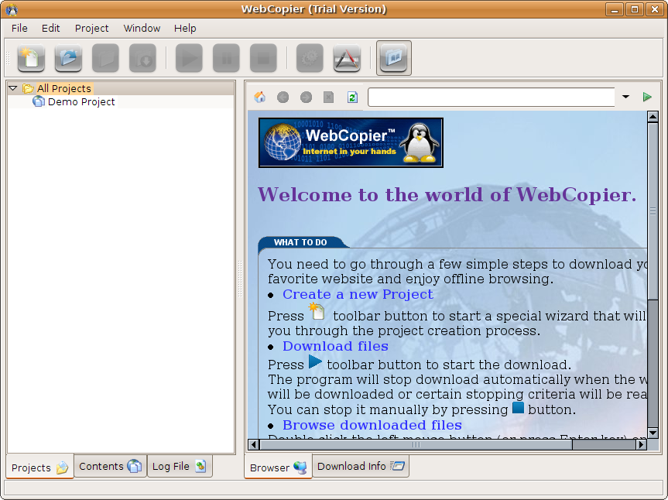668x500 pixels.
Task: Collapse the All Projects tree node
Action: coord(13,88)
